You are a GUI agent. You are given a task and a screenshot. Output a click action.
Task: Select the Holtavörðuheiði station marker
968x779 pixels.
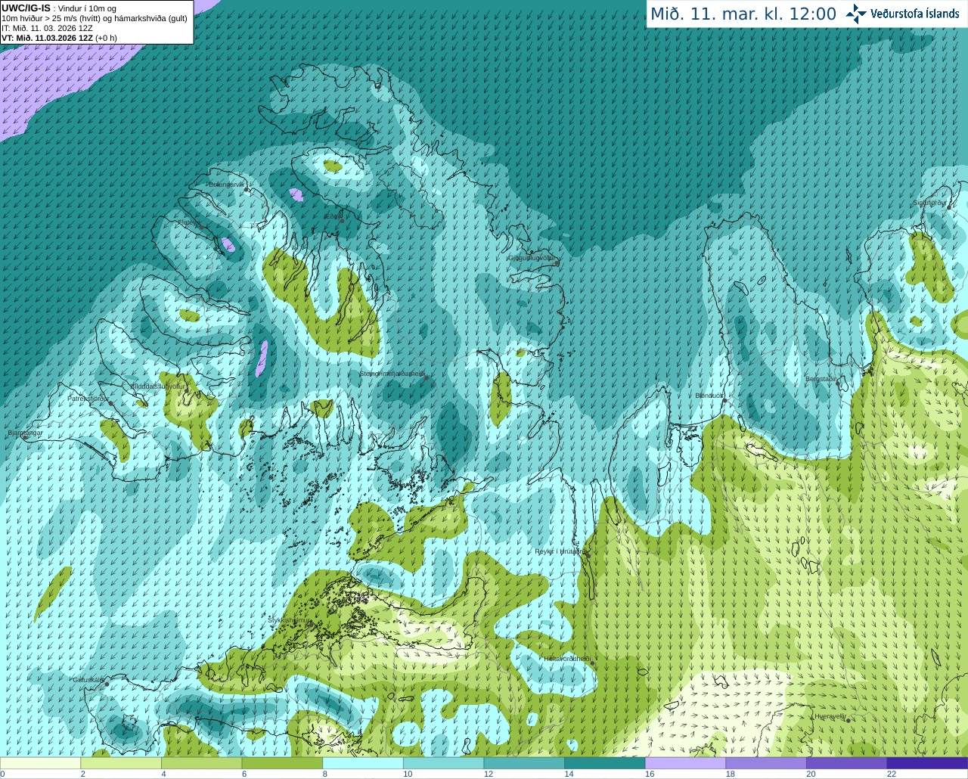coord(592,663)
